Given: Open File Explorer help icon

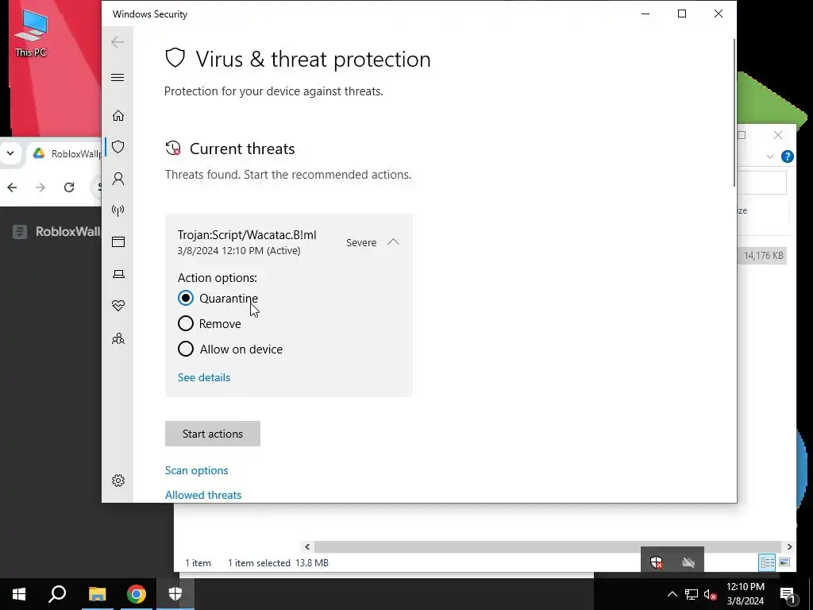Looking at the screenshot, I should [787, 156].
